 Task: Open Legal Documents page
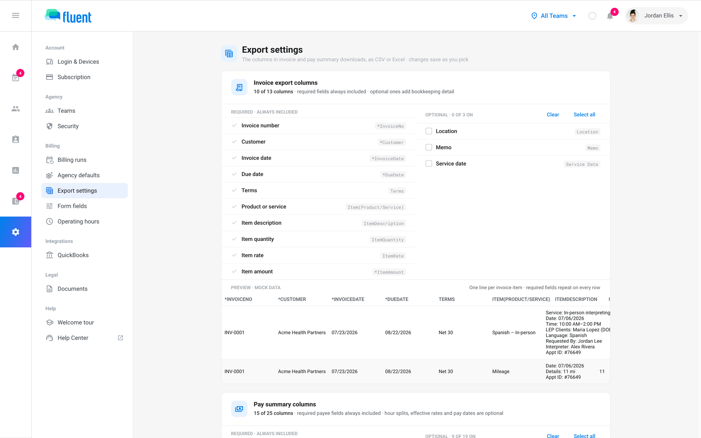[x=84, y=289]
